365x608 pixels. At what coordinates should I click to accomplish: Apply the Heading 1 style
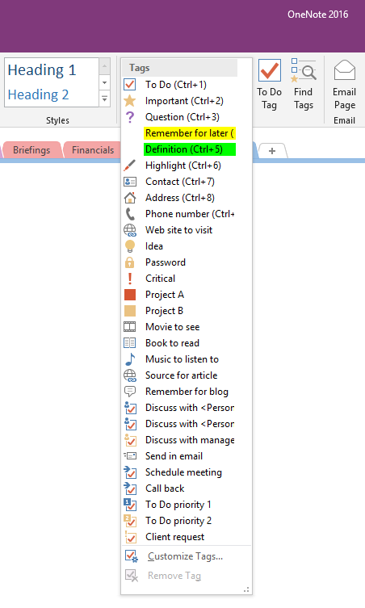42,69
